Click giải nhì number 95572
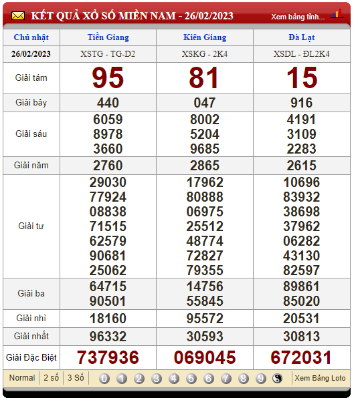354x398 pixels. [x=205, y=319]
